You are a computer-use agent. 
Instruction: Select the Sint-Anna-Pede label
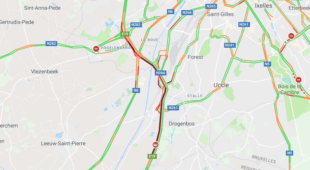click(x=42, y=8)
